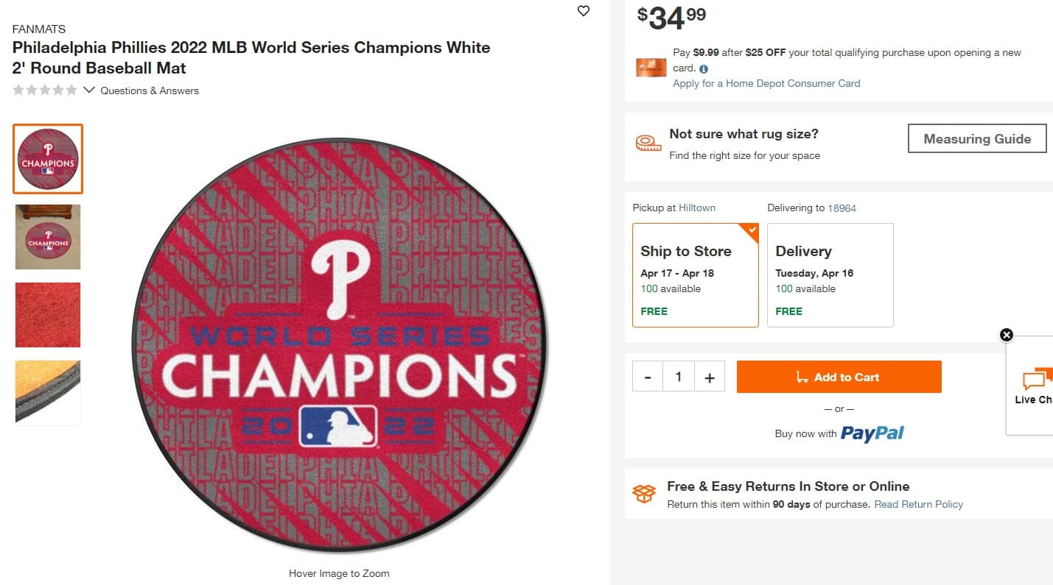Open the Measuring Guide
The width and height of the screenshot is (1053, 585).
tap(976, 138)
